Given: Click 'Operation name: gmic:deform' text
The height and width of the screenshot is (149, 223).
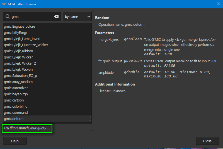Looking at the screenshot, I should point(121,25).
